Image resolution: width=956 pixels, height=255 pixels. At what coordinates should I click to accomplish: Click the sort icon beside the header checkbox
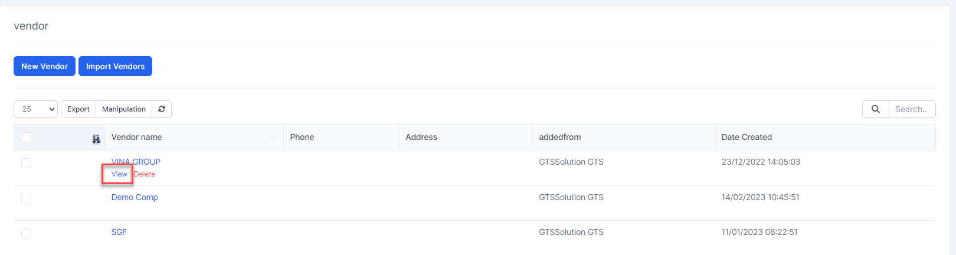click(x=96, y=139)
